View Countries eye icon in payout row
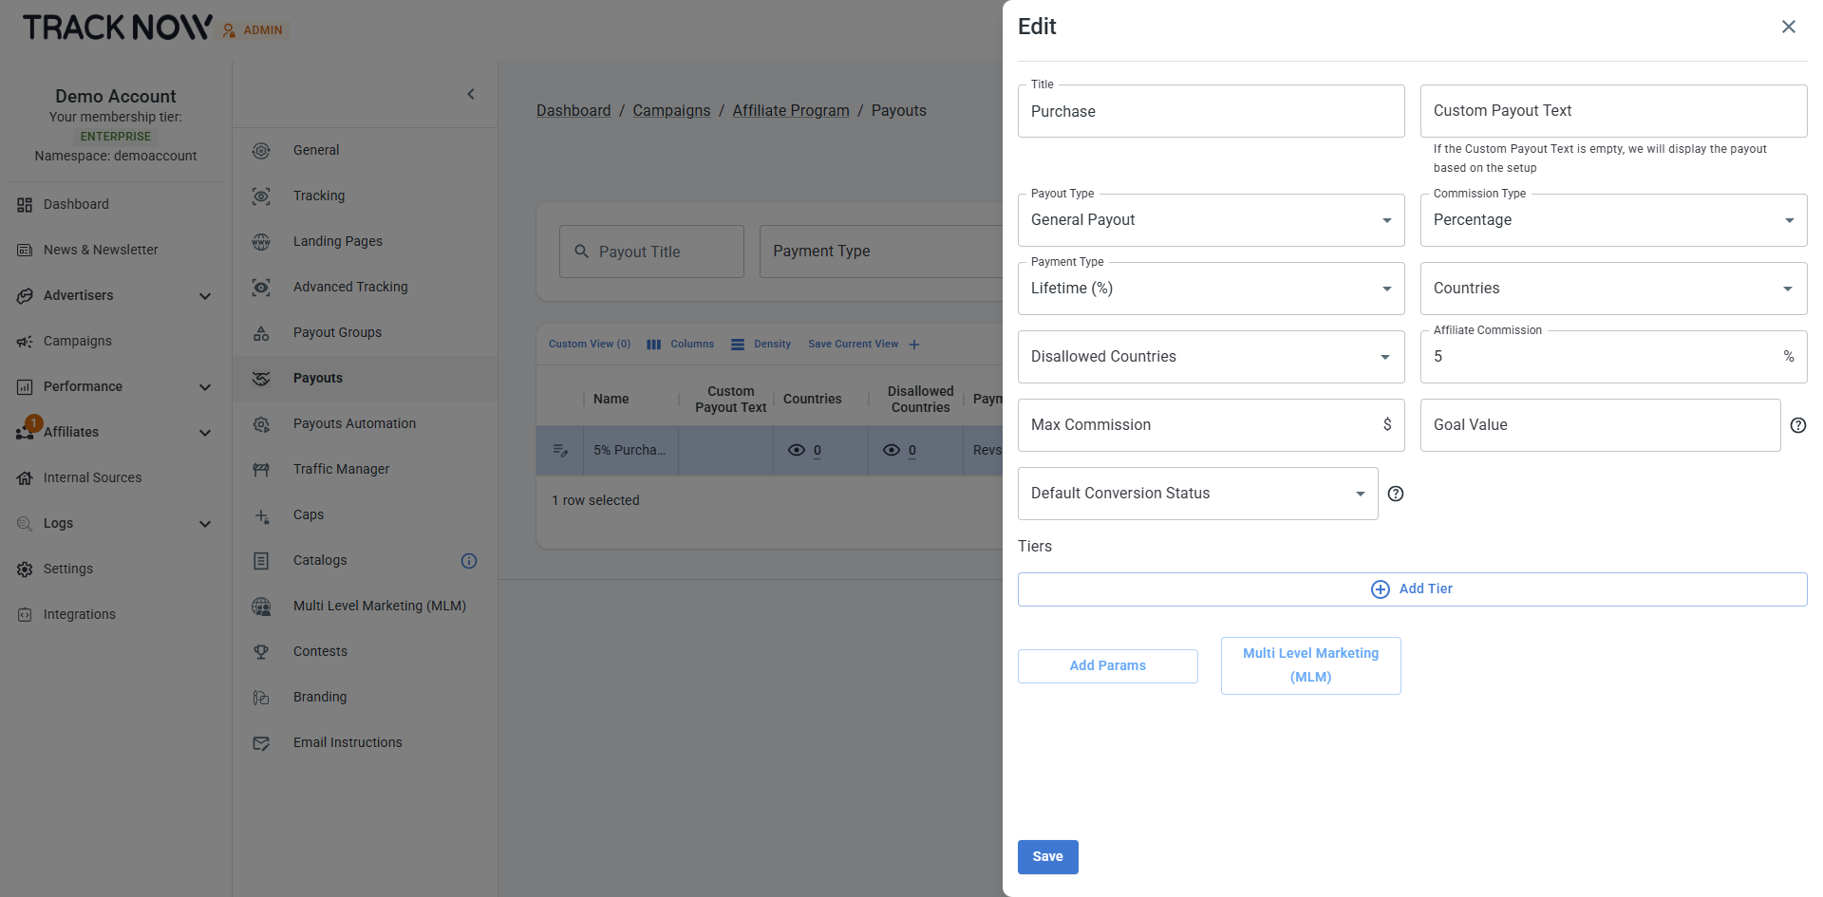This screenshot has height=897, width=1823. 797,451
